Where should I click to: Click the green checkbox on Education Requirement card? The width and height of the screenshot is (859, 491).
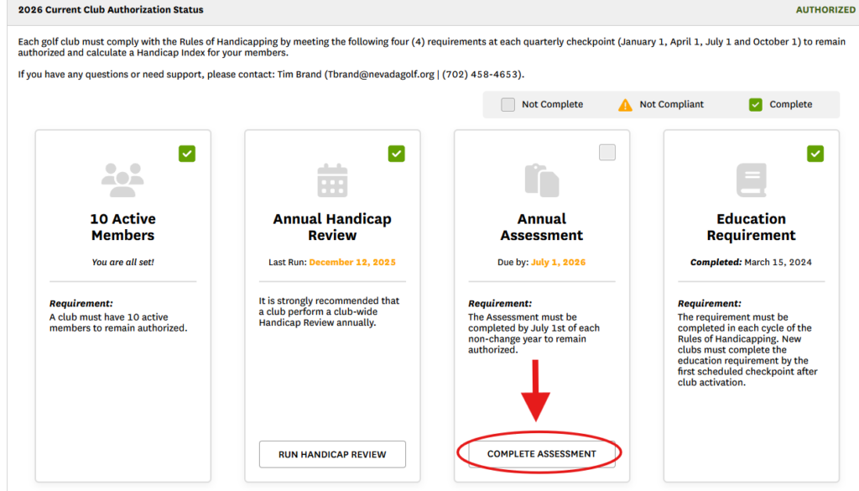pyautogui.click(x=815, y=154)
